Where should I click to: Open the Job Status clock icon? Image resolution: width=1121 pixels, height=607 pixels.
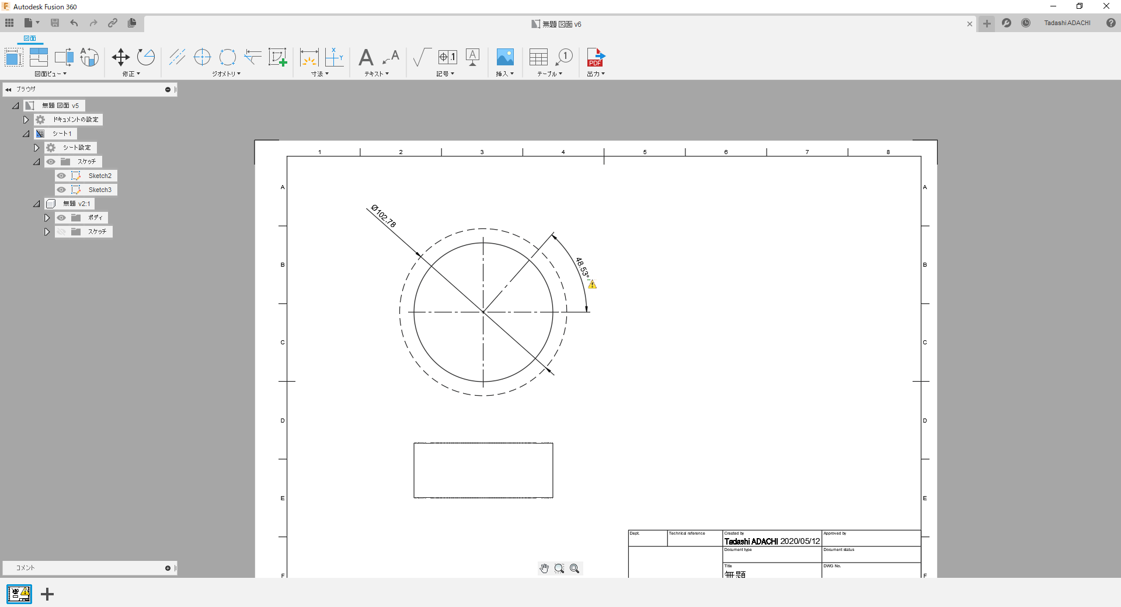point(1026,23)
